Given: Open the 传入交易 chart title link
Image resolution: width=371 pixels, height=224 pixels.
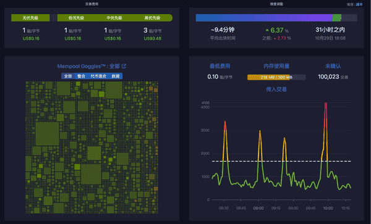Looking at the screenshot, I should click(x=276, y=89).
